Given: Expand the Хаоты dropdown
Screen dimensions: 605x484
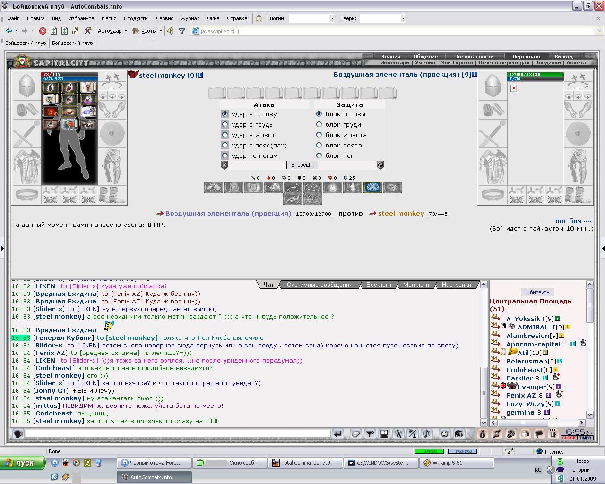Looking at the screenshot, I should (x=147, y=31).
